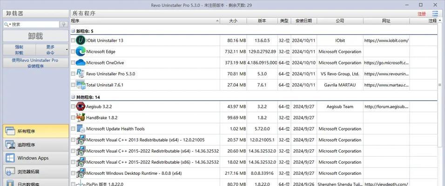Image resolution: width=445 pixels, height=186 pixels.
Task: Click the Visual C++ 2013 Redistributable icon
Action: pos(81,139)
